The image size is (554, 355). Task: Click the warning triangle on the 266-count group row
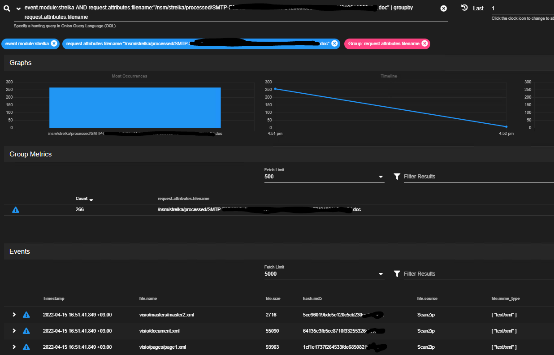[16, 209]
